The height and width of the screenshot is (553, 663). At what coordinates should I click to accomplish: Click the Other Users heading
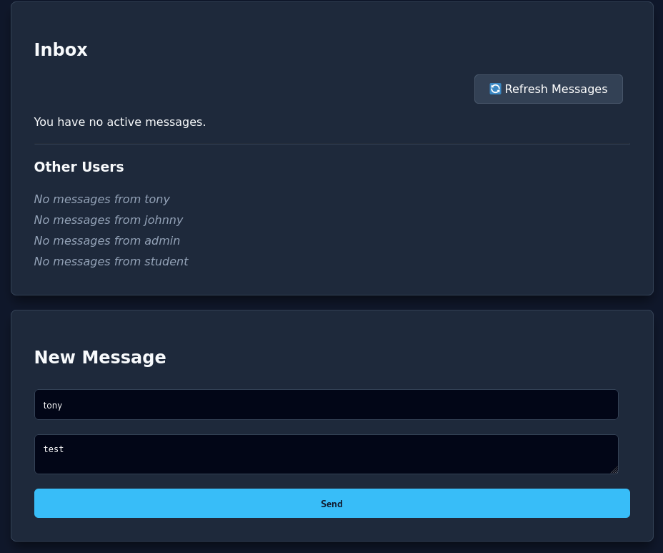79,167
